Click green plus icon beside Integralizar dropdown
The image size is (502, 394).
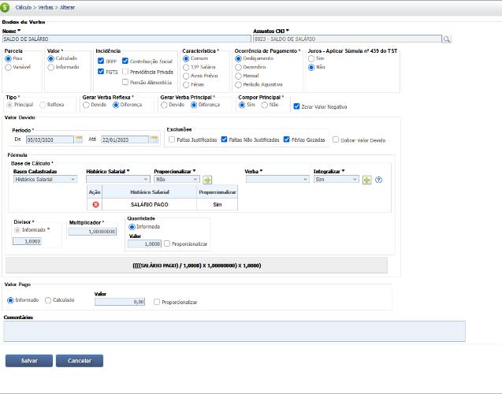coord(366,180)
